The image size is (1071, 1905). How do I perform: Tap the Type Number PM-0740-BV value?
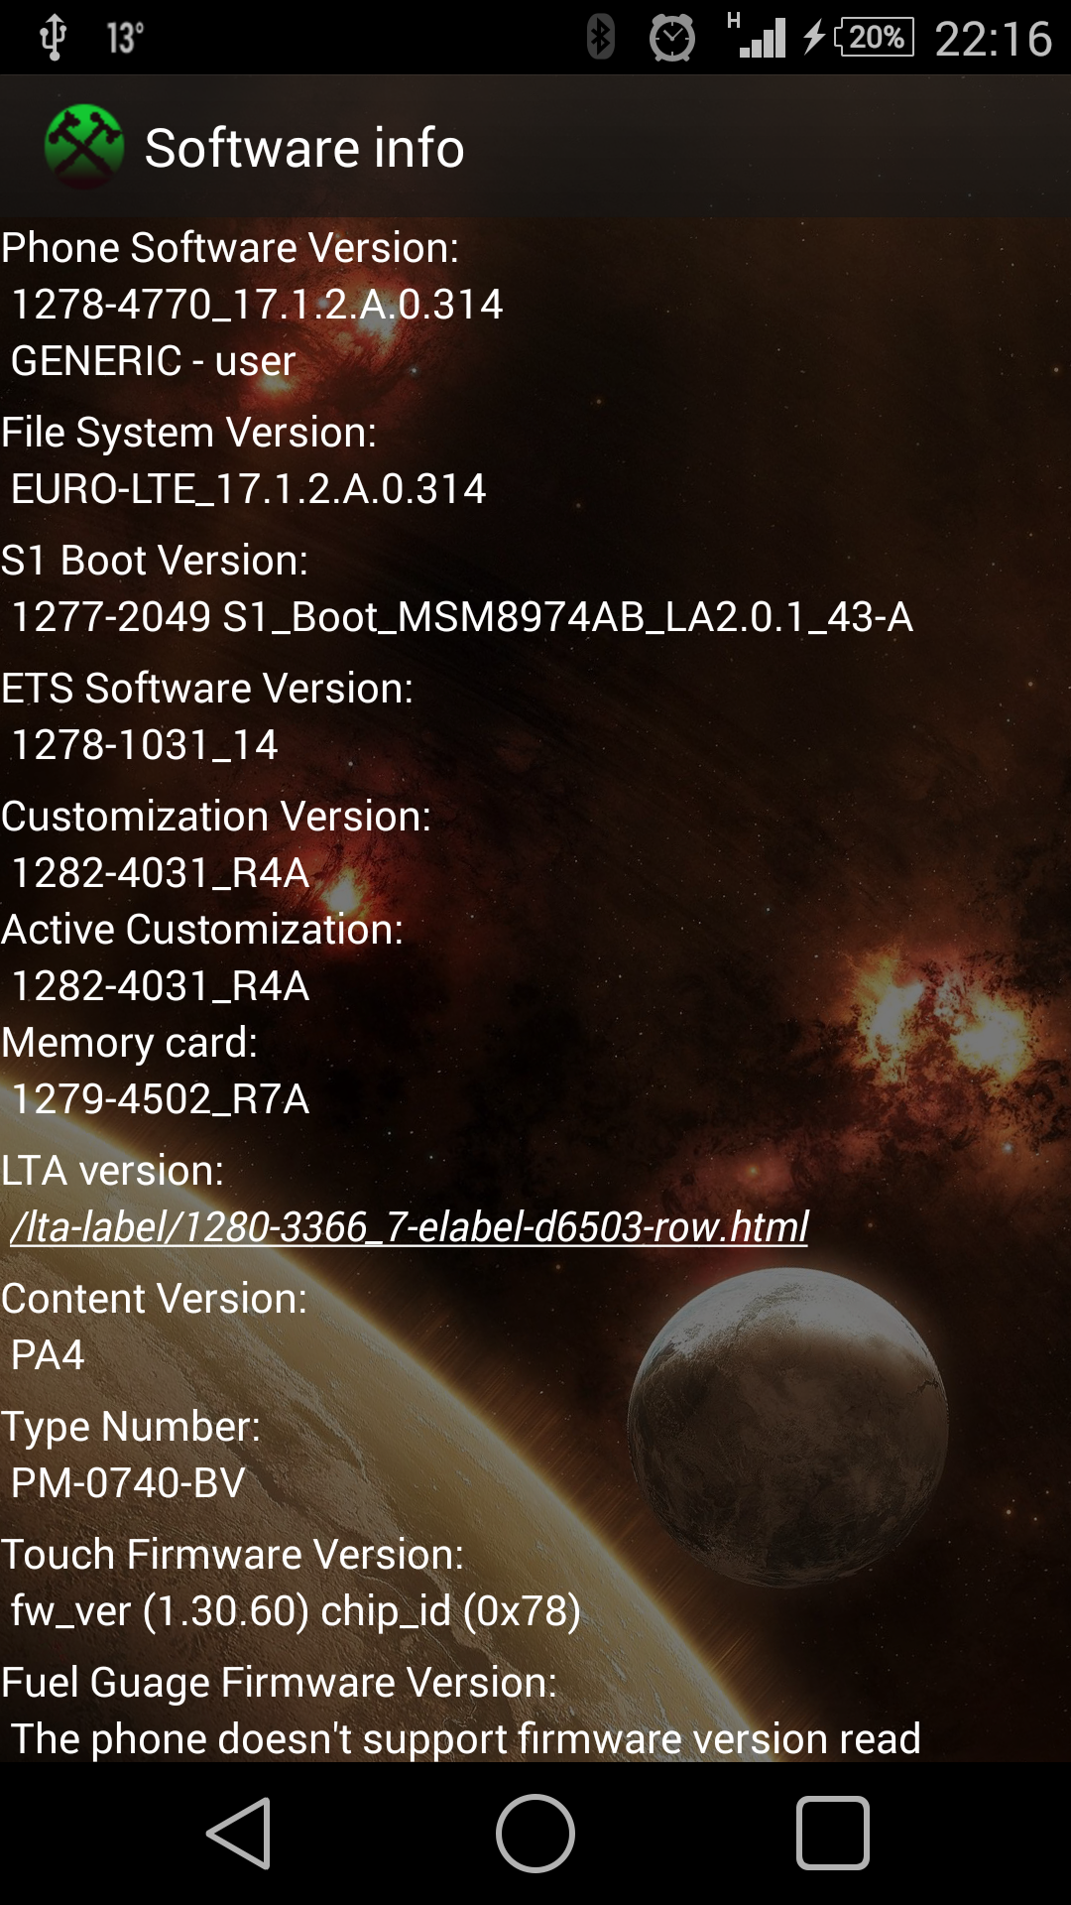pos(128,1483)
